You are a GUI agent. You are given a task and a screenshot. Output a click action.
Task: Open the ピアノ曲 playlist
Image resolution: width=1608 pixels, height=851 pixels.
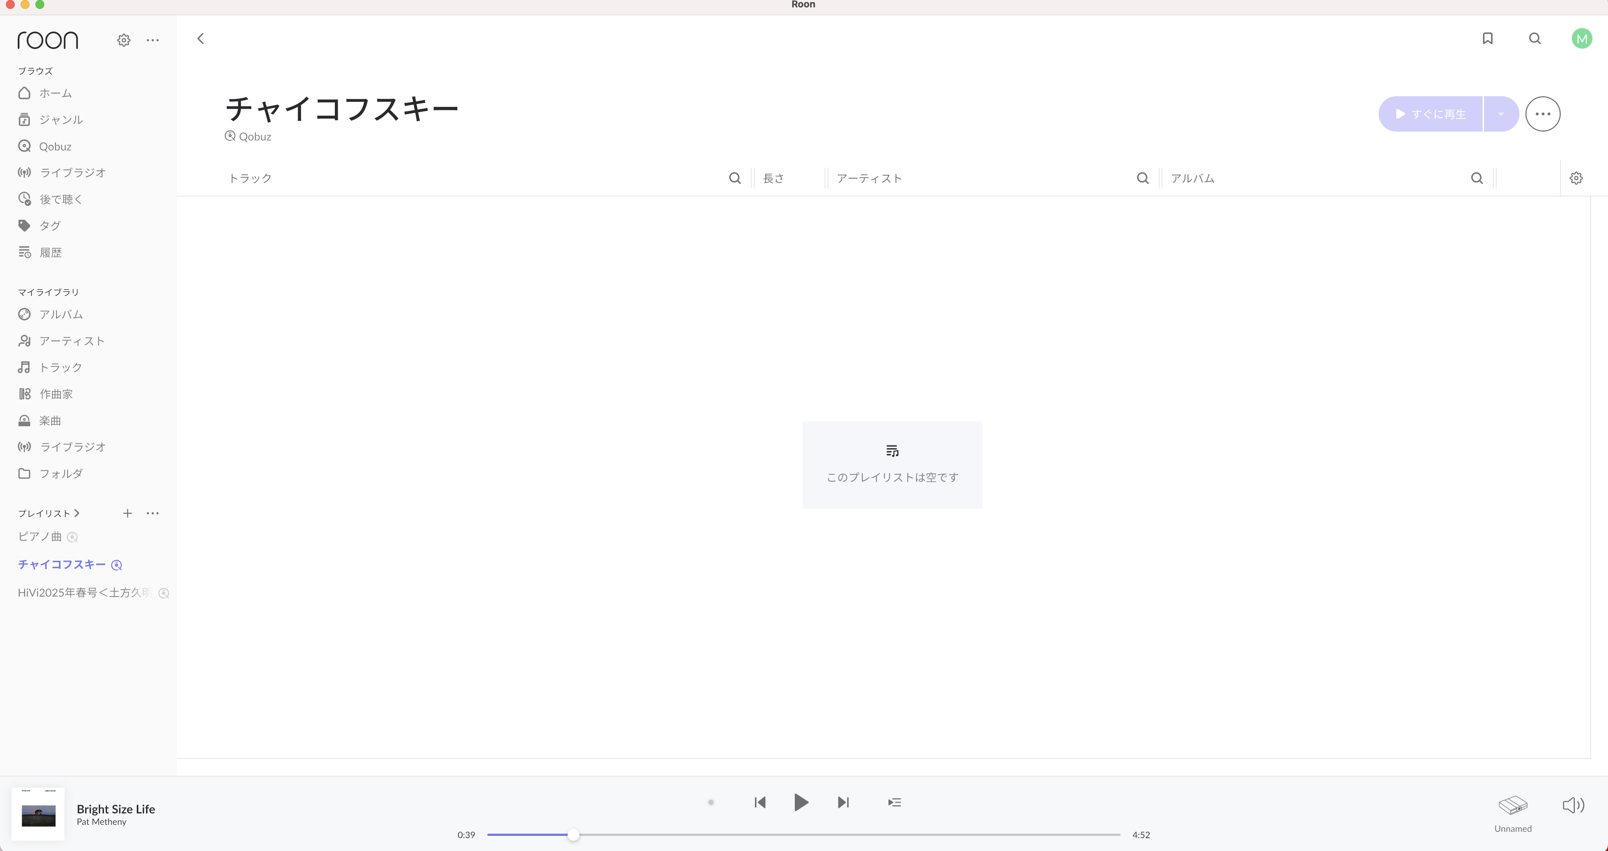pyautogui.click(x=40, y=536)
